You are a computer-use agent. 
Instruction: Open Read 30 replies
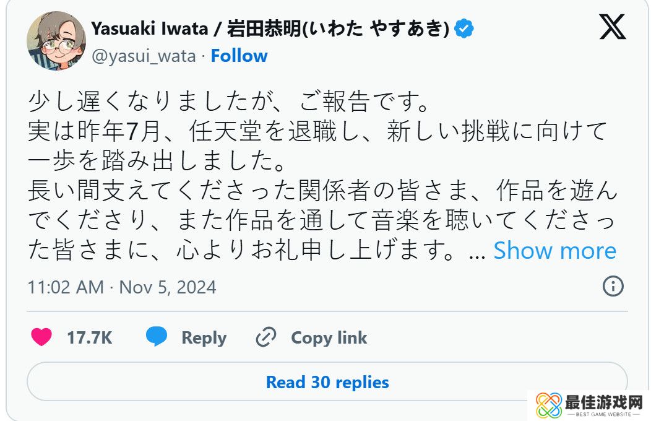(x=327, y=382)
